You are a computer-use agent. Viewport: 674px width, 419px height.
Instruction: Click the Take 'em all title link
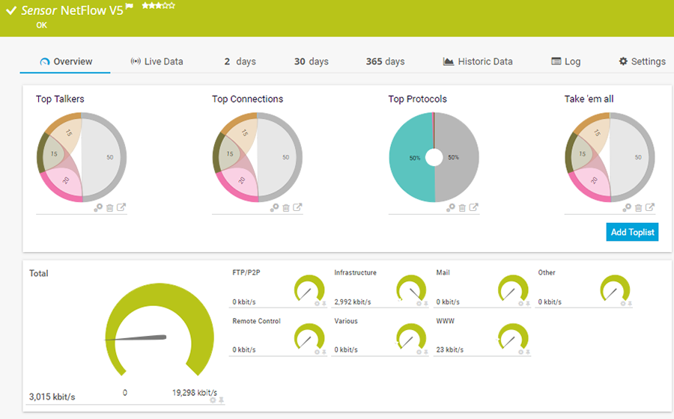589,99
